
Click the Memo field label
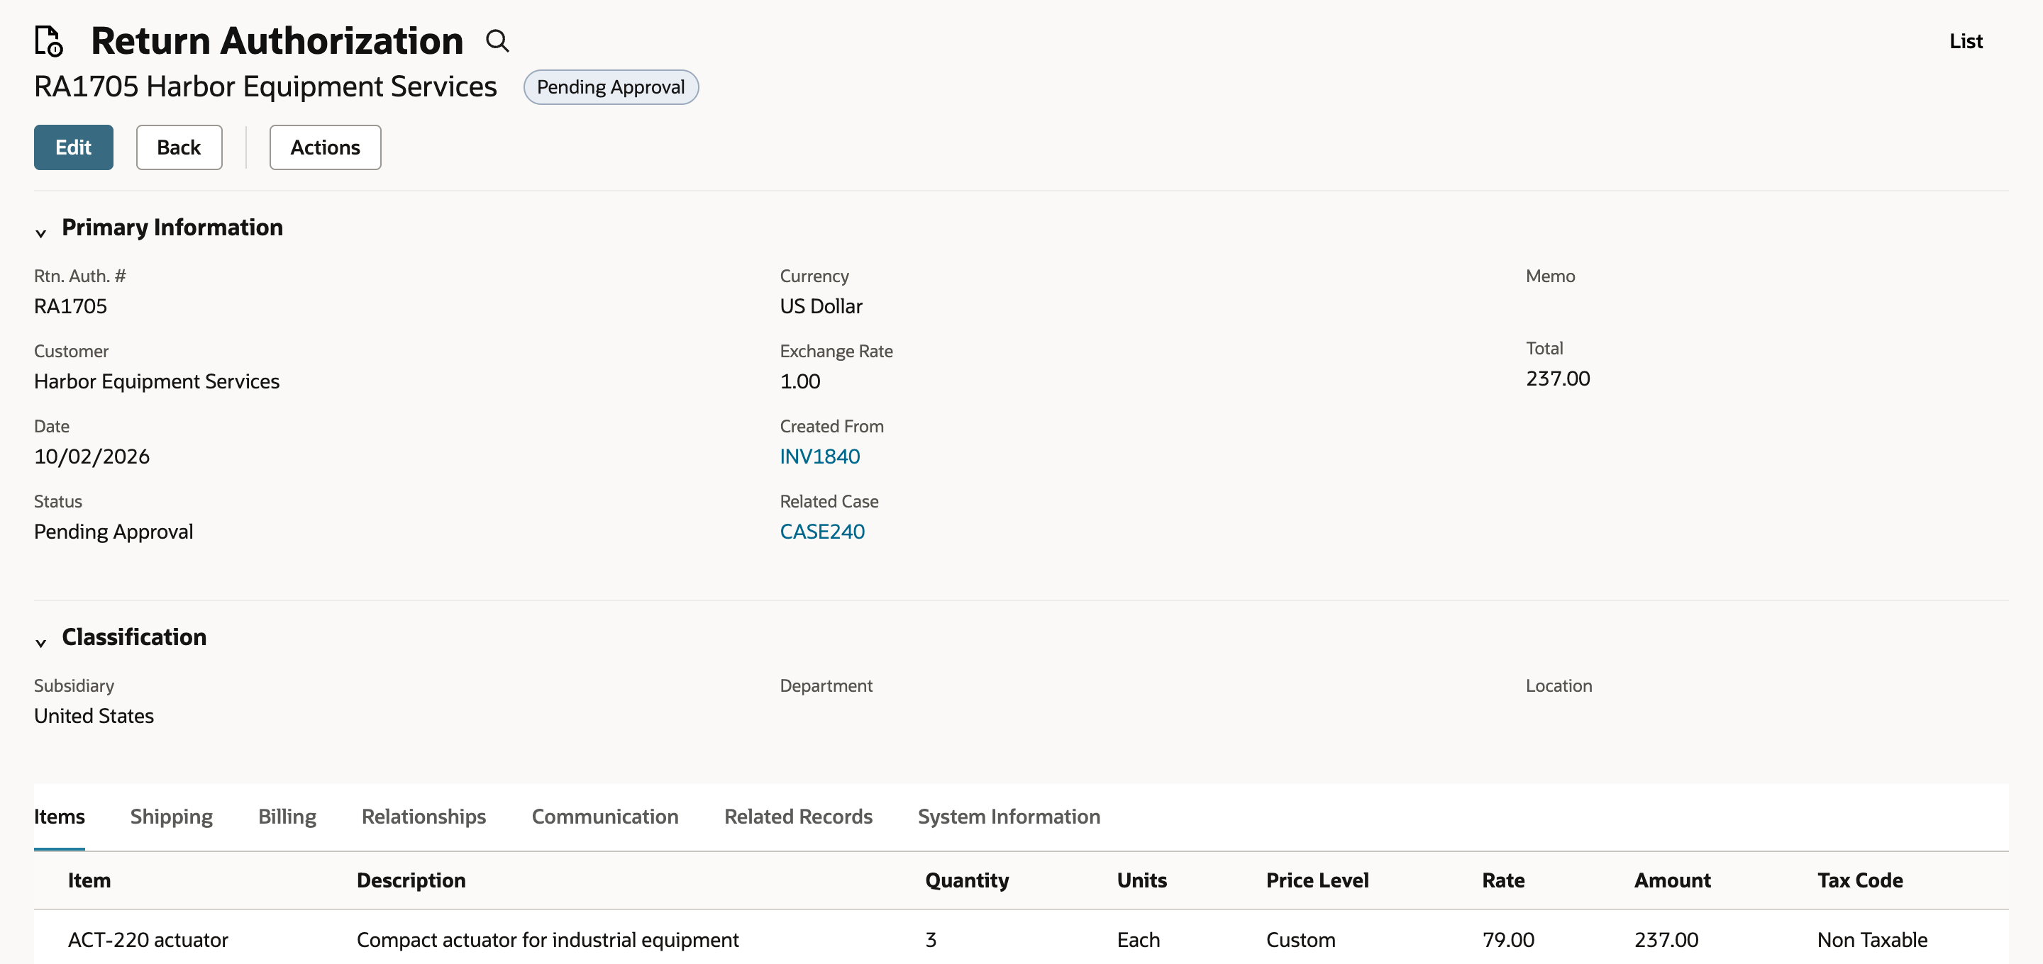click(x=1550, y=276)
